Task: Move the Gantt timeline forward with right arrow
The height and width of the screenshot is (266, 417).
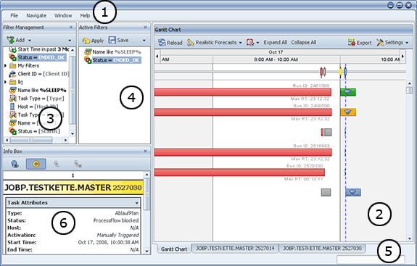Action: 402,56
